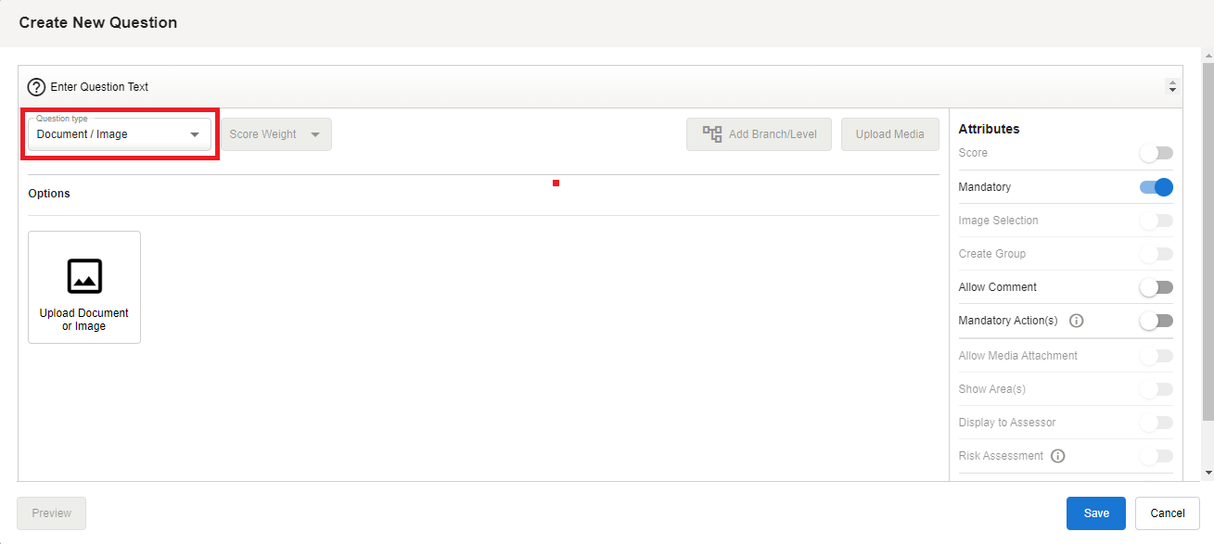Screen dimensions: 1214x544
Task: Click the Mandatory Action(s) info icon
Action: [x=1076, y=321]
